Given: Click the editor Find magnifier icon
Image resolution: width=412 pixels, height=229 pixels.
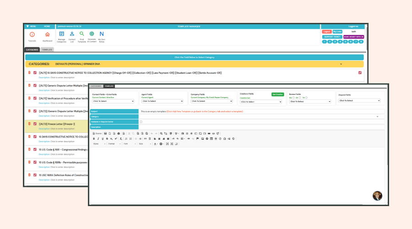Looking at the screenshot, I should (x=161, y=134).
